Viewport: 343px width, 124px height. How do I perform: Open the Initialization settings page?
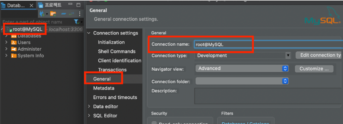pos(111,42)
